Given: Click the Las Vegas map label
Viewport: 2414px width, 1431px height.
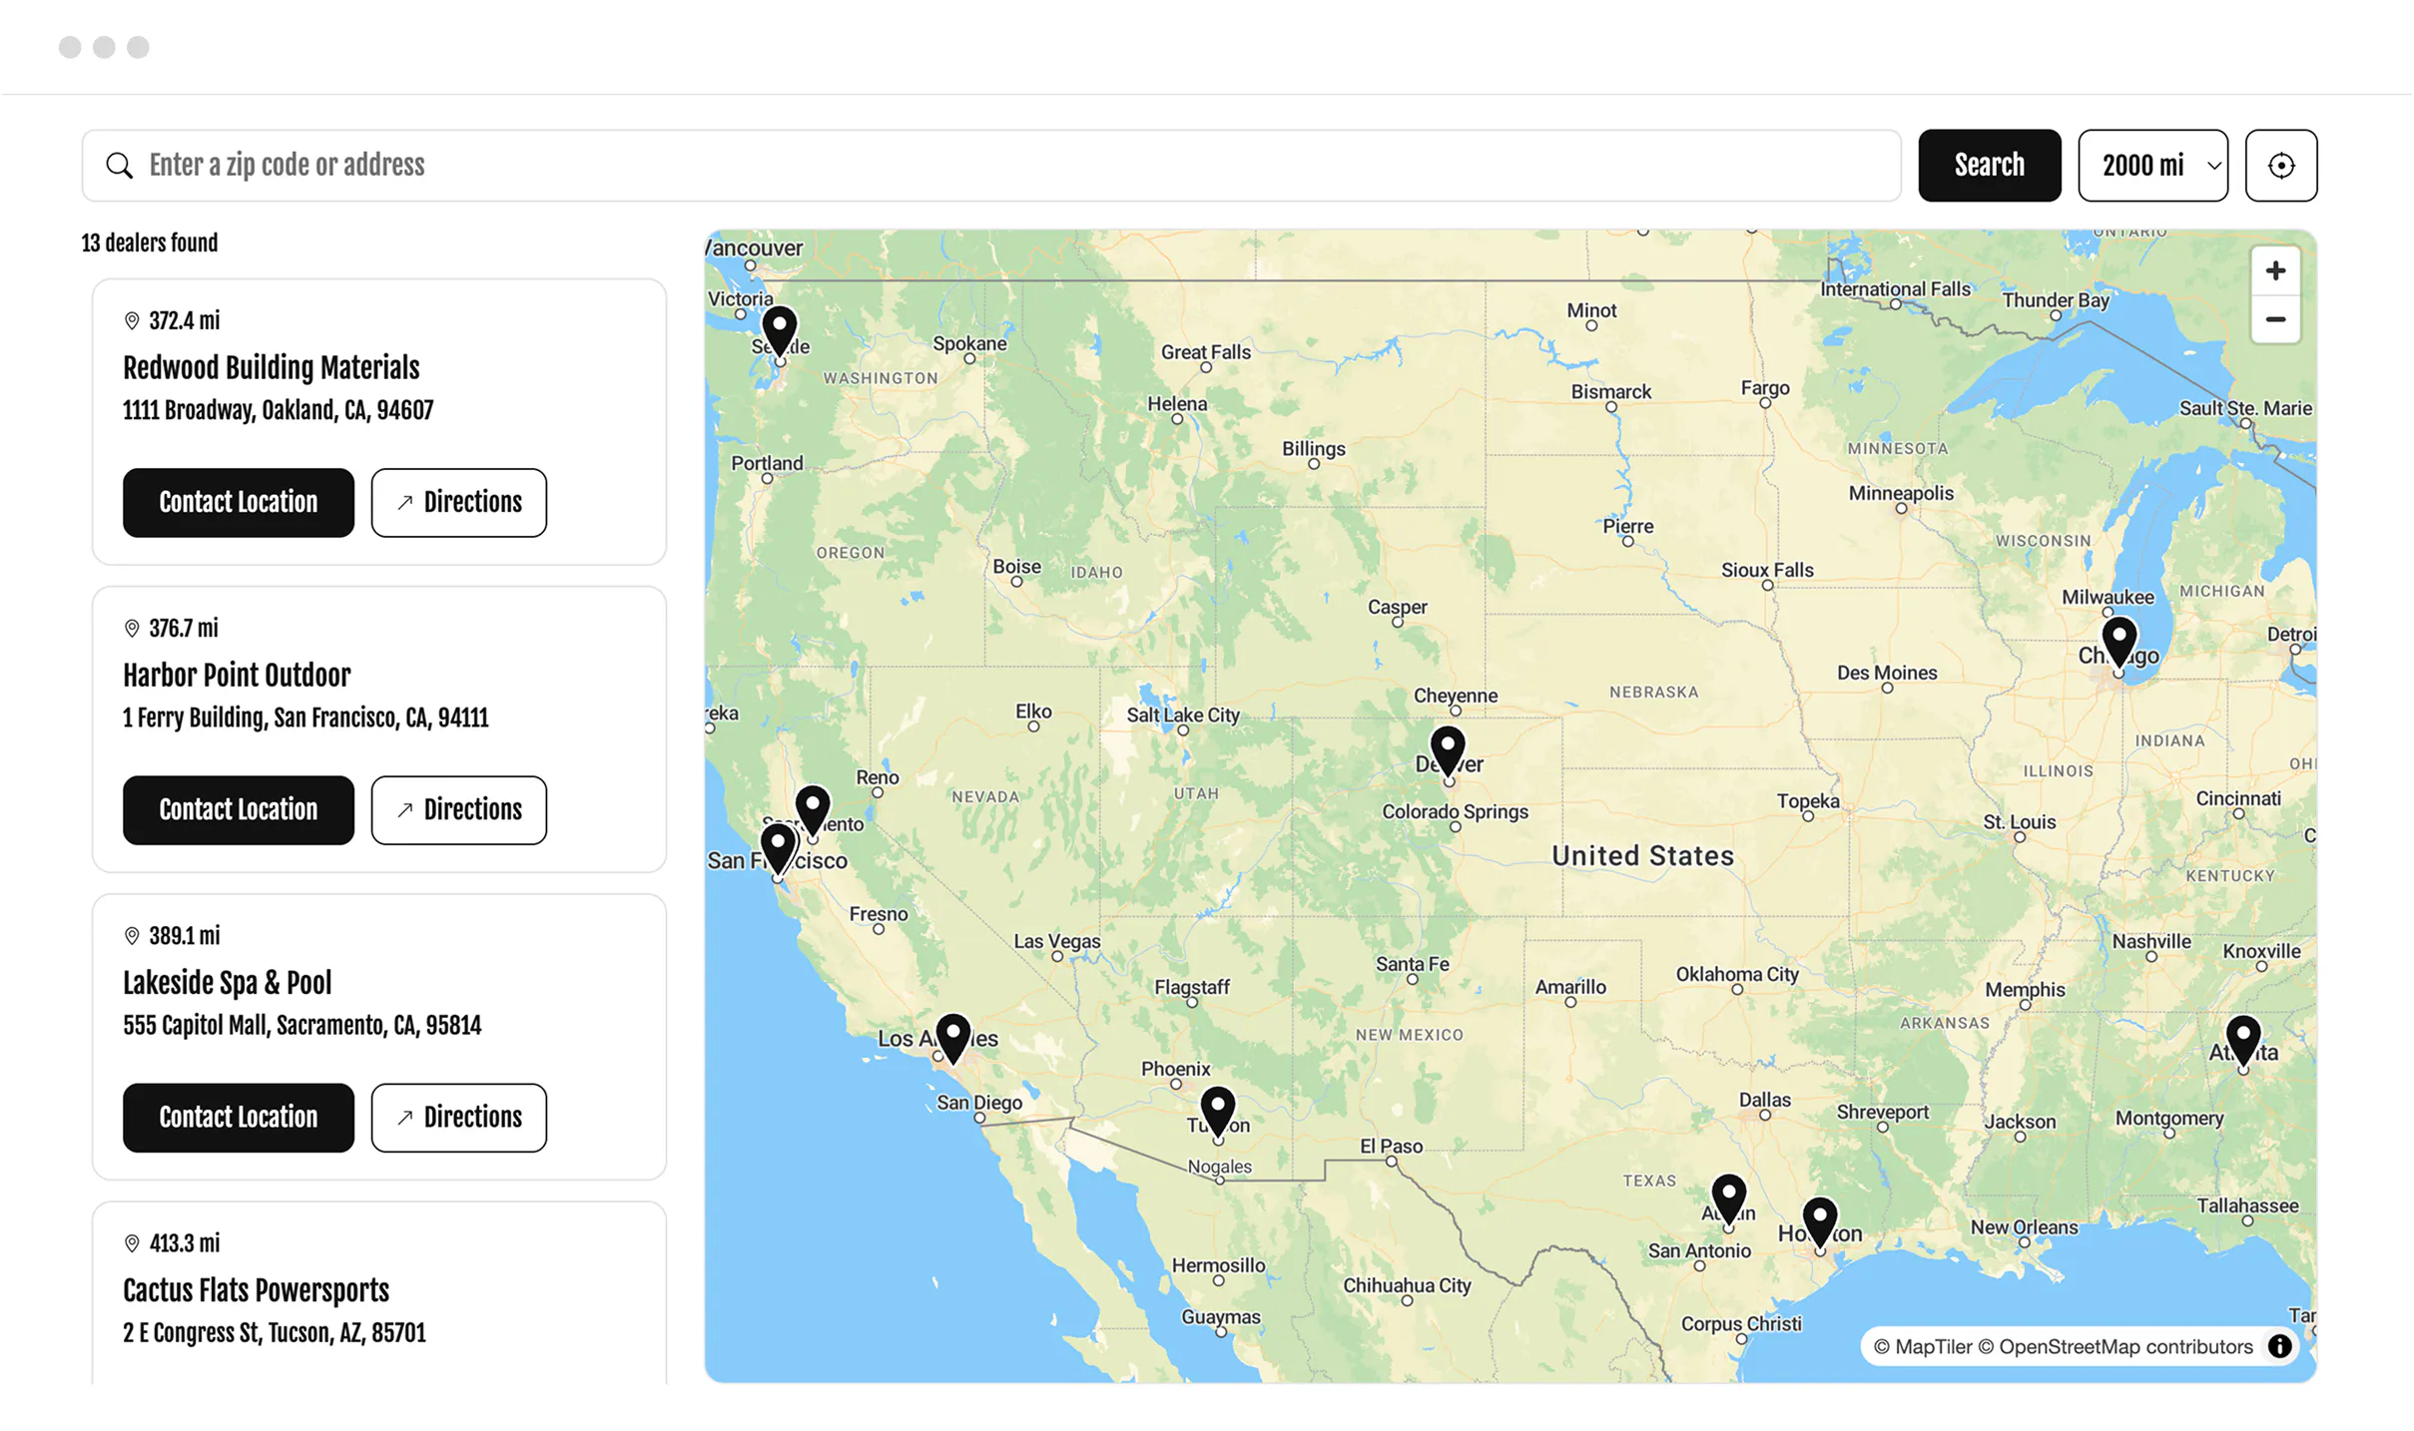Looking at the screenshot, I should coord(1056,941).
